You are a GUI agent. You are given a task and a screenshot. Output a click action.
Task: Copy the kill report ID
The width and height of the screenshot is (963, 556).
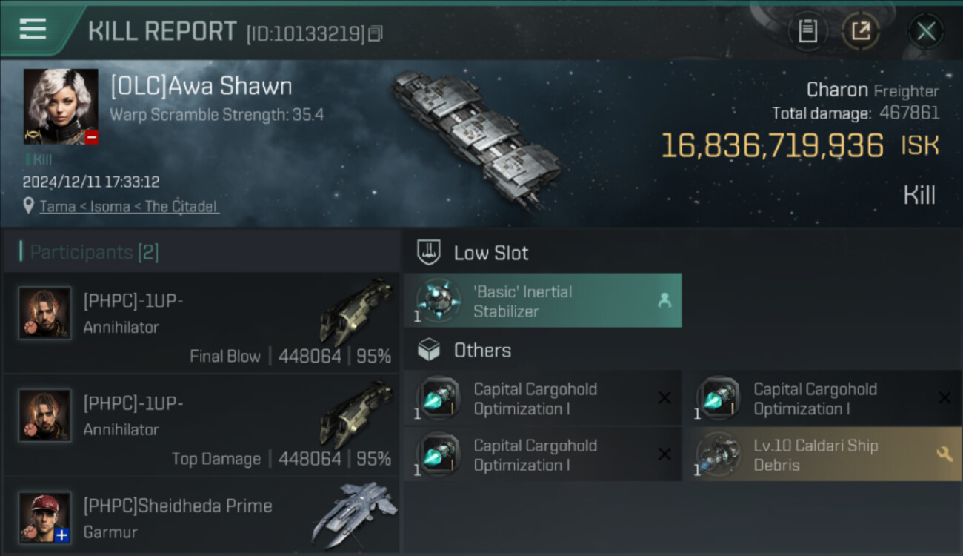(x=376, y=33)
